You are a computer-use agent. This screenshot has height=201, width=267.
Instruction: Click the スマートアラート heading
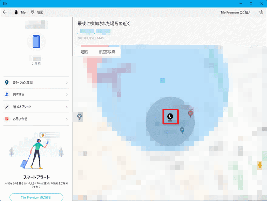[x=36, y=177]
